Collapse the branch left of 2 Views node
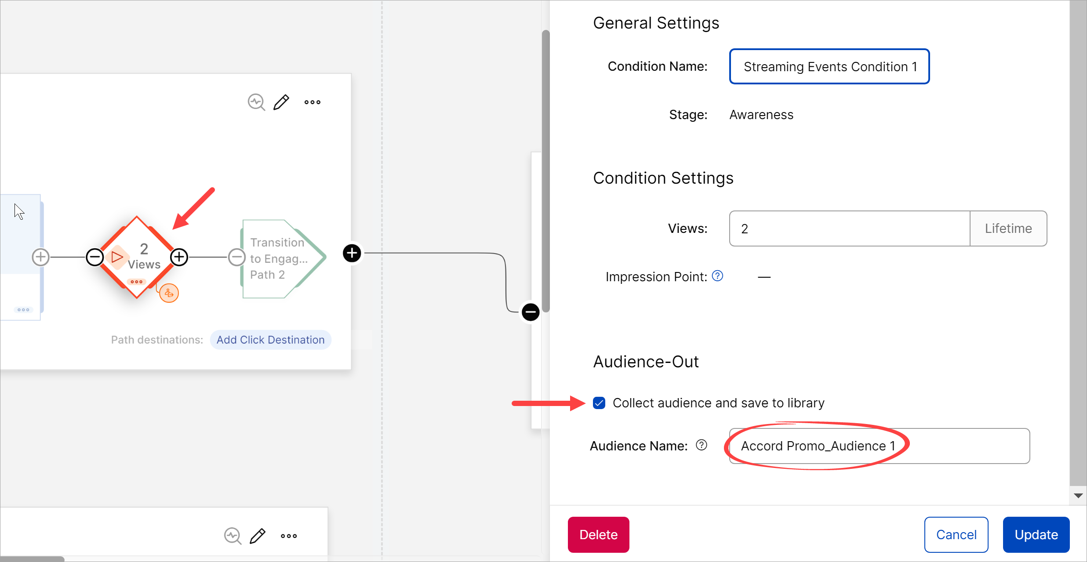Image resolution: width=1087 pixels, height=562 pixels. pos(95,257)
